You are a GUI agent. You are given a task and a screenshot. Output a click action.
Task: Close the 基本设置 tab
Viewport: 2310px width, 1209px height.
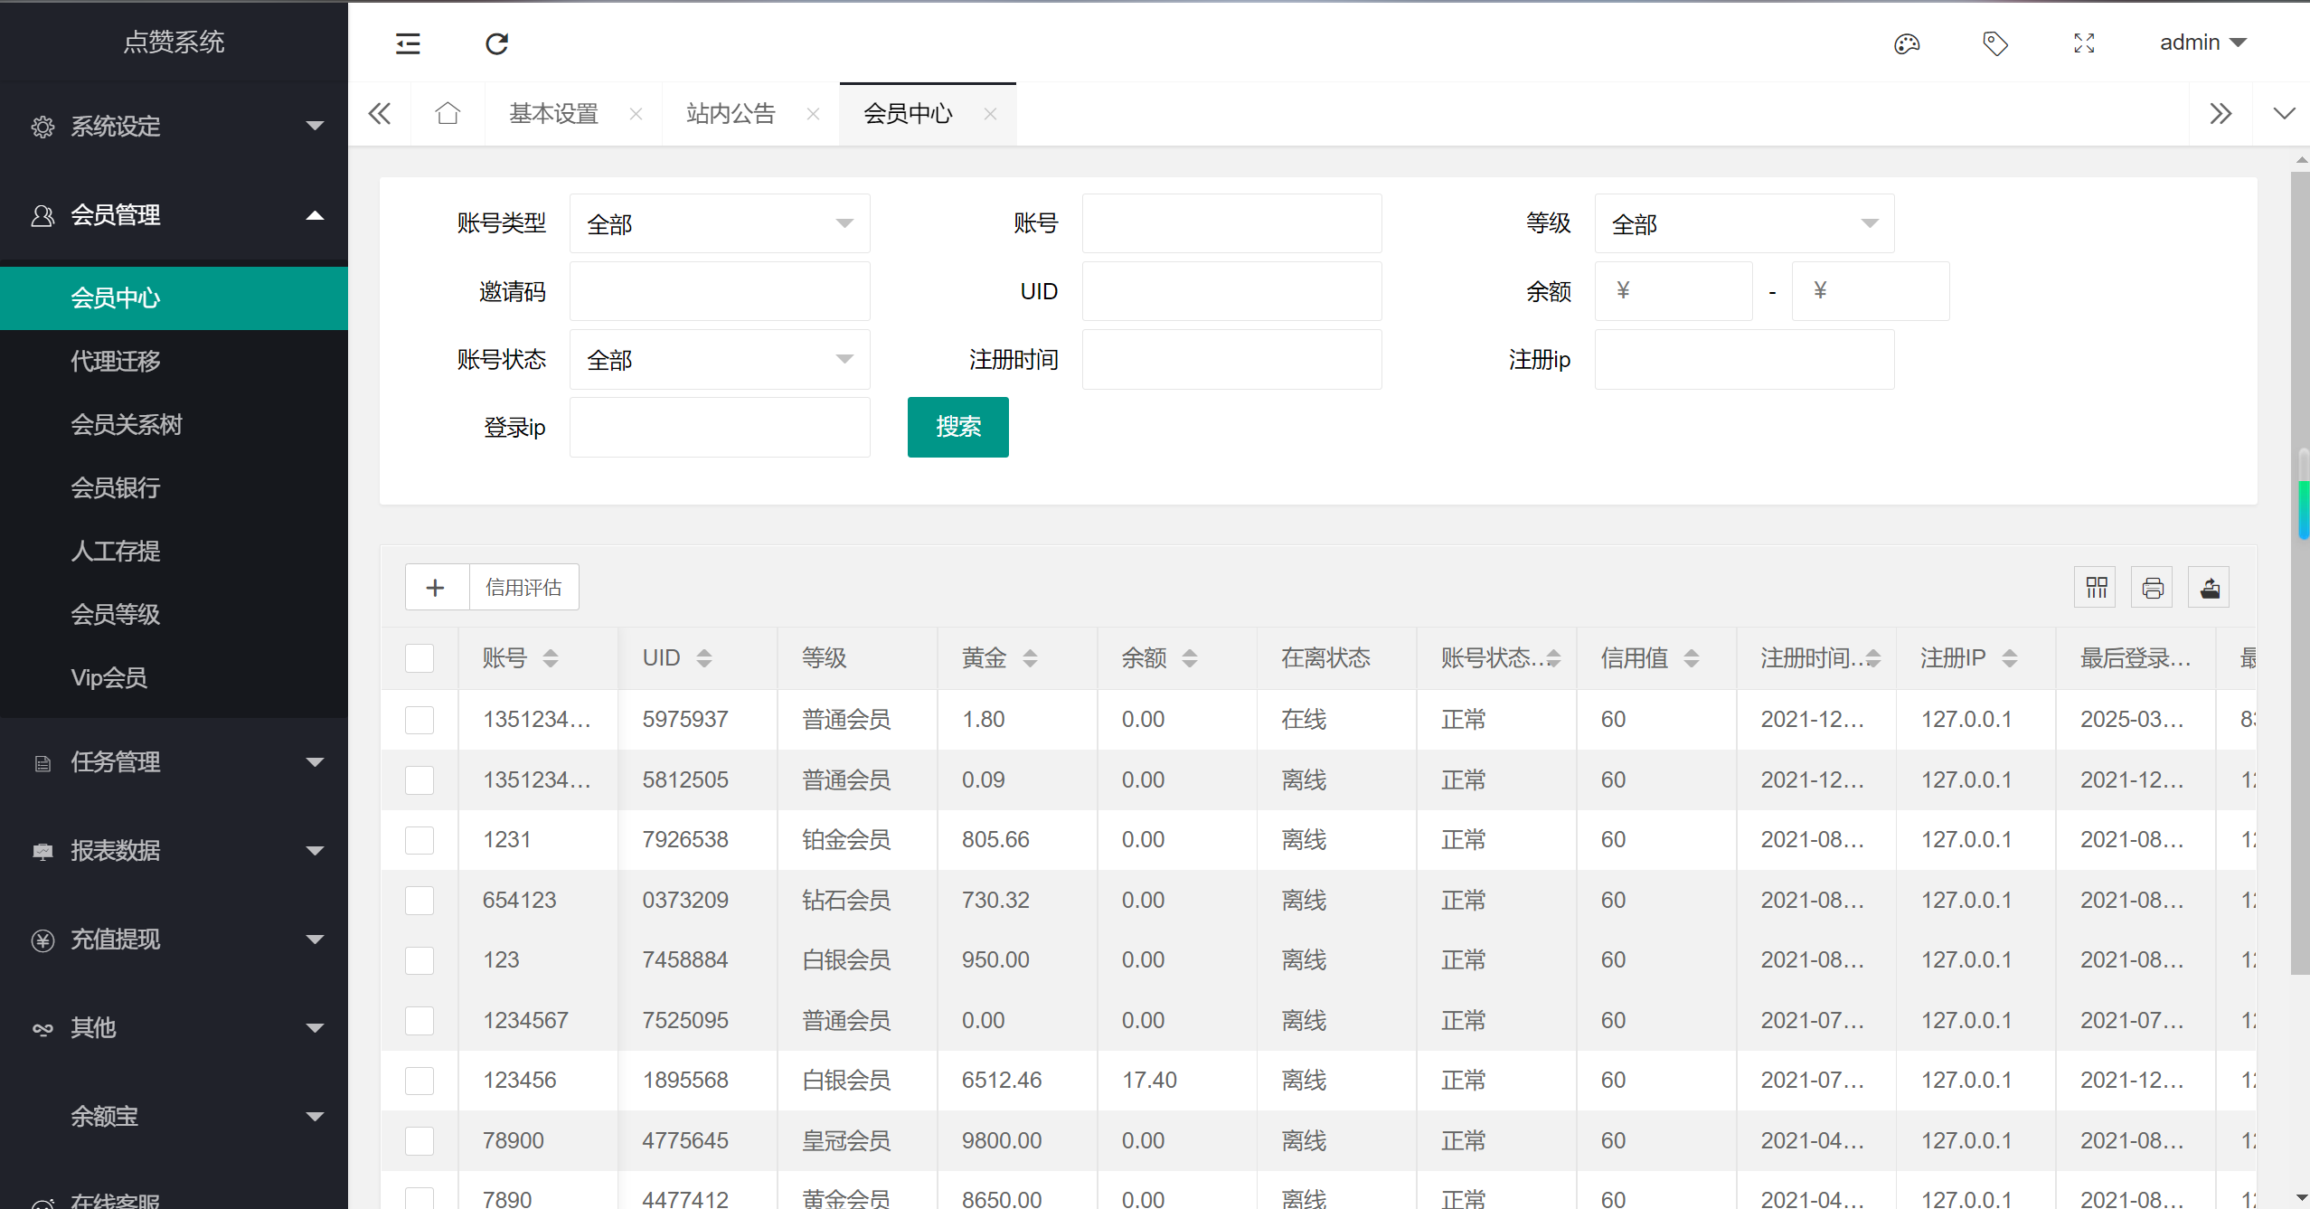coord(636,114)
